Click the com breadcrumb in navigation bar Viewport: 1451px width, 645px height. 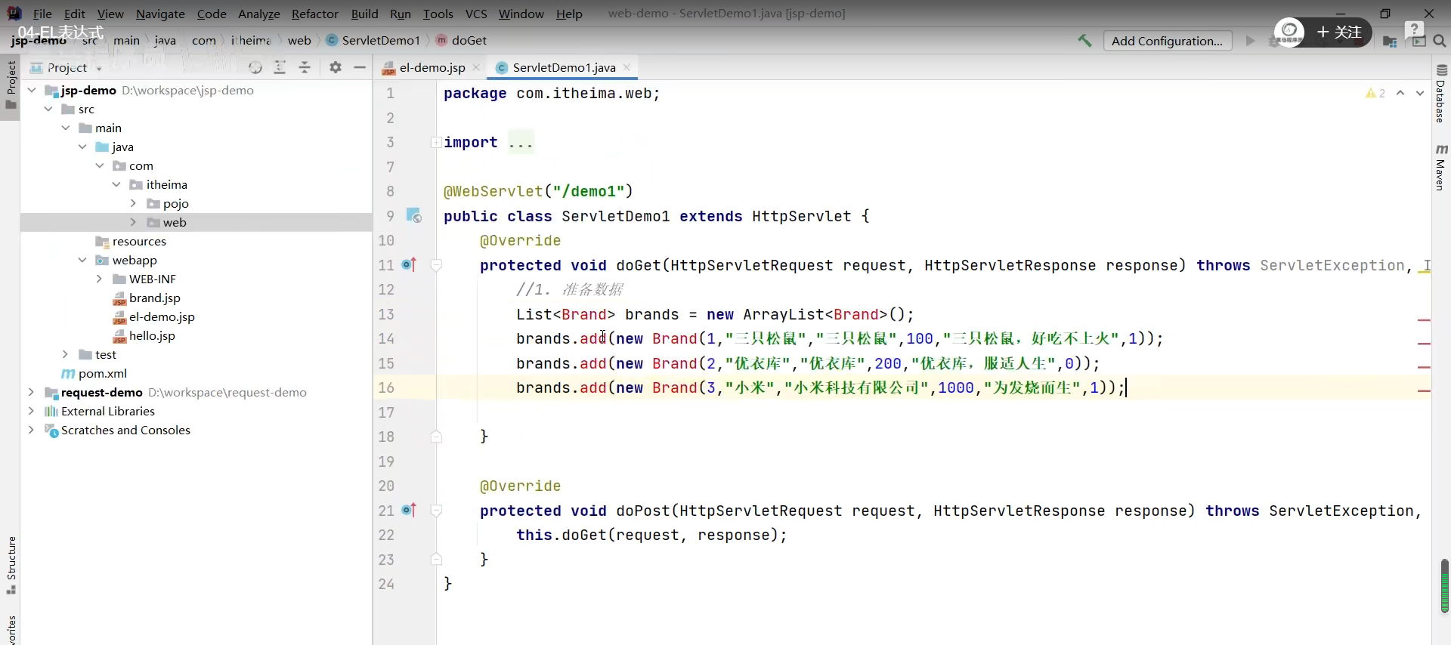(x=203, y=40)
